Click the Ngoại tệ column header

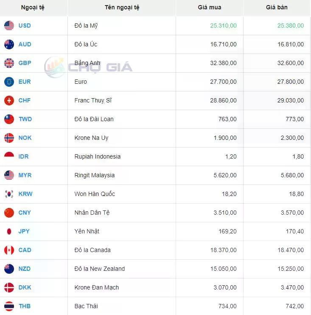(x=33, y=8)
